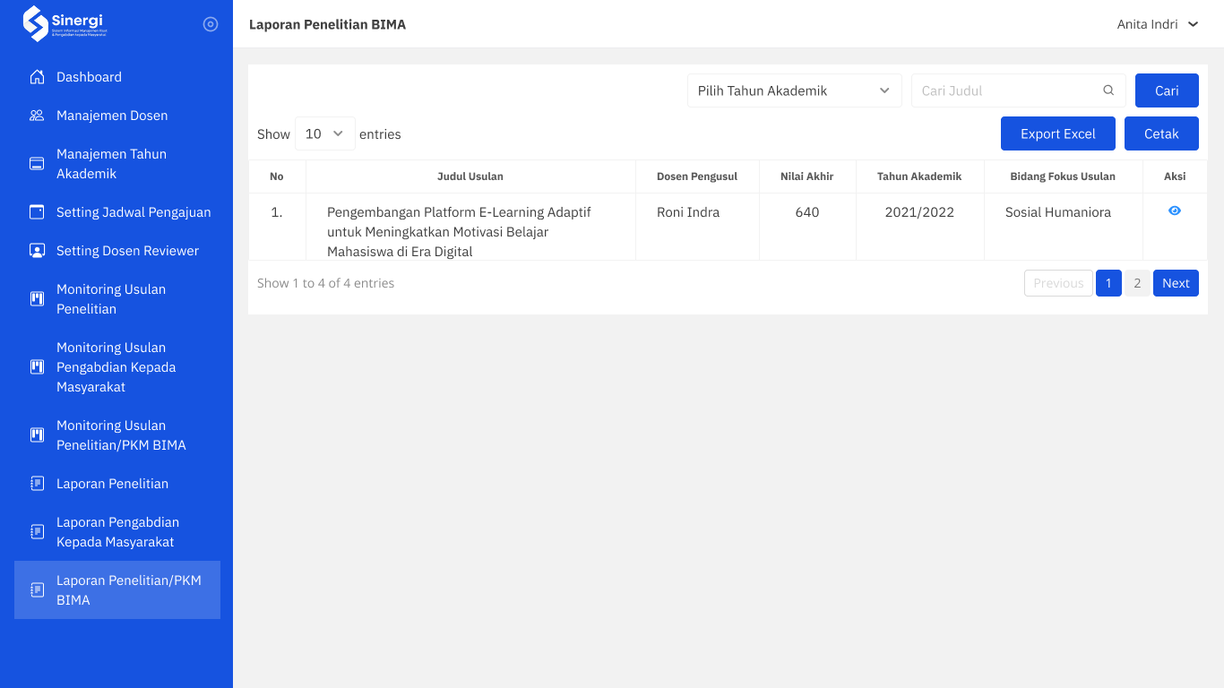The image size is (1224, 688).
Task: Select pagination page 1
Action: [1108, 283]
